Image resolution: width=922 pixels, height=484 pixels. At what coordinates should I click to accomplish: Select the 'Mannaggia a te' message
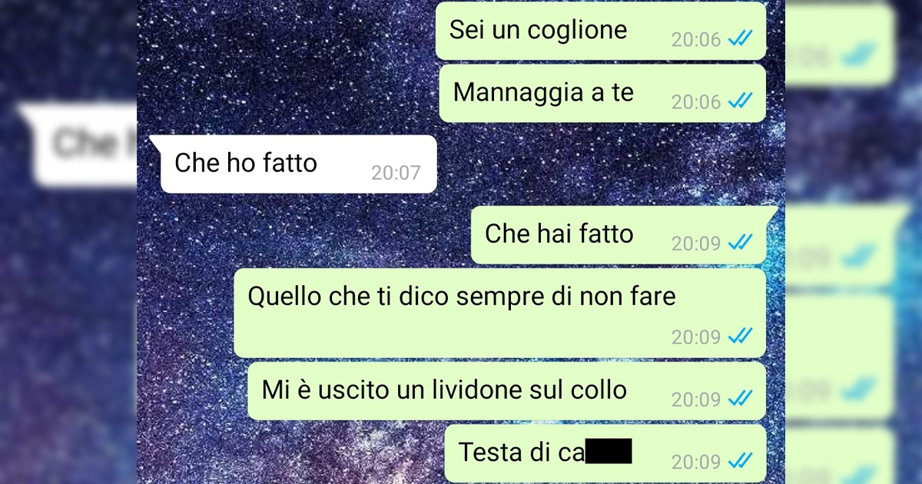602,93
